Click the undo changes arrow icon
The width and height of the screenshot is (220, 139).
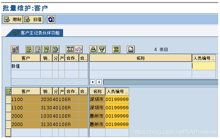79,49
